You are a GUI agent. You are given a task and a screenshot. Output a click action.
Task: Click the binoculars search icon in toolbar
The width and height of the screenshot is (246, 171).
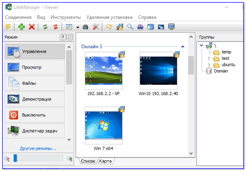coord(85,27)
